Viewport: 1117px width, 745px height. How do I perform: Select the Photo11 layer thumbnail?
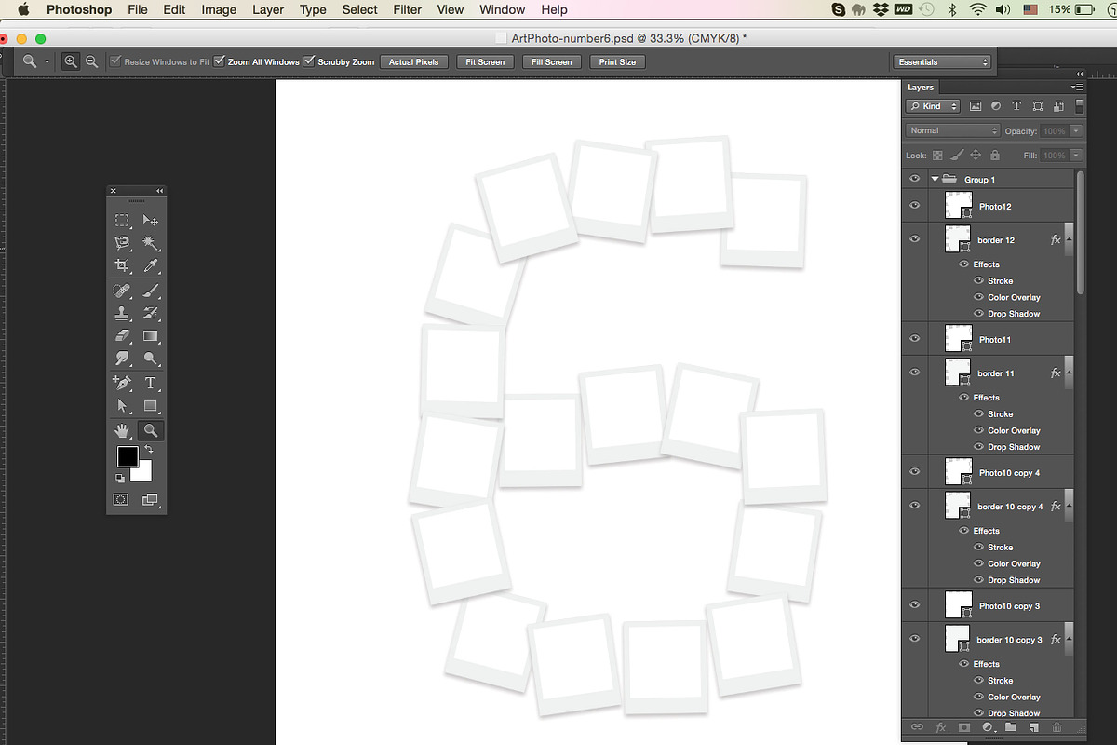click(x=958, y=339)
